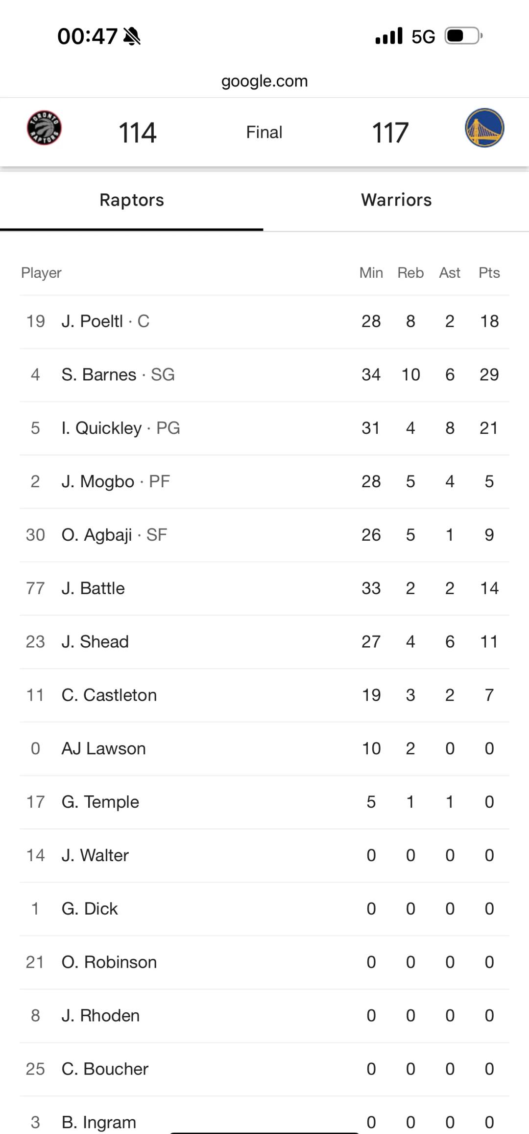Tap J. Mogbo player entry
Image resolution: width=529 pixels, height=1134 pixels.
click(x=264, y=482)
